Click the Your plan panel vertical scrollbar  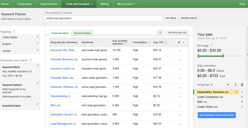pos(247,55)
